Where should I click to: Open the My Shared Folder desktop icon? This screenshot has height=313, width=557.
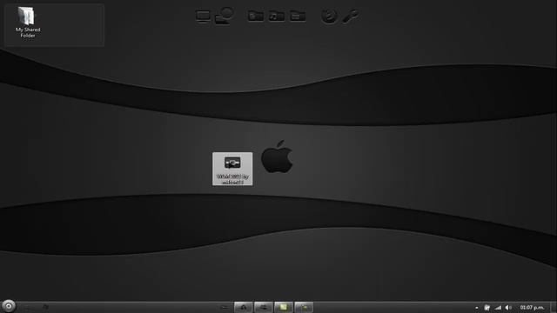(28, 22)
